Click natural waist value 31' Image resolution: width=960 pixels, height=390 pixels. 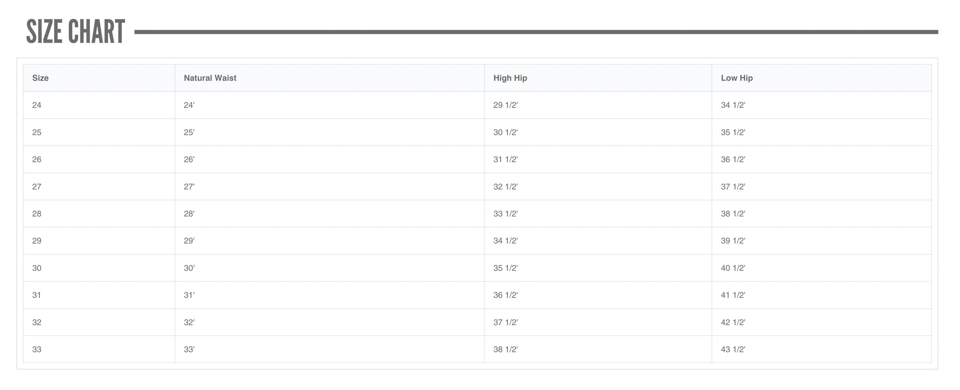pyautogui.click(x=189, y=295)
